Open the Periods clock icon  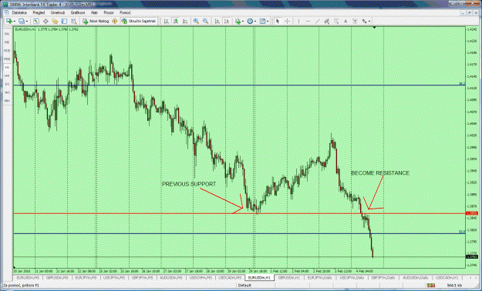click(250, 22)
